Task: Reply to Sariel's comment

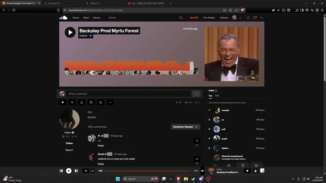Action: (101, 164)
